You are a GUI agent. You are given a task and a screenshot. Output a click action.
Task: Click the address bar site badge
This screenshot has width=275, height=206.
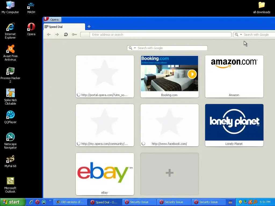85,35
